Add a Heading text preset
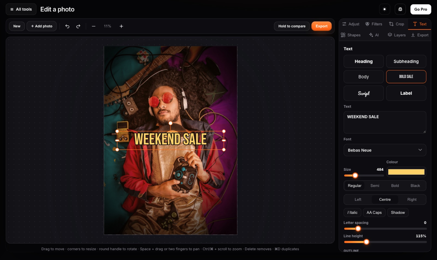 [x=364, y=61]
